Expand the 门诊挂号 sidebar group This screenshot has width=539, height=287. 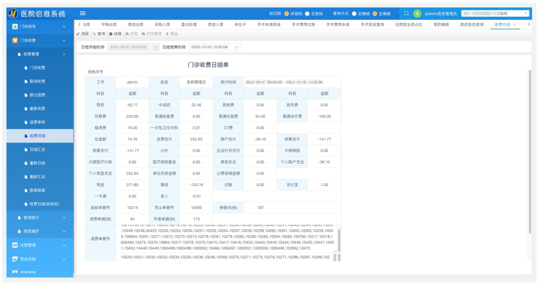[x=65, y=27]
